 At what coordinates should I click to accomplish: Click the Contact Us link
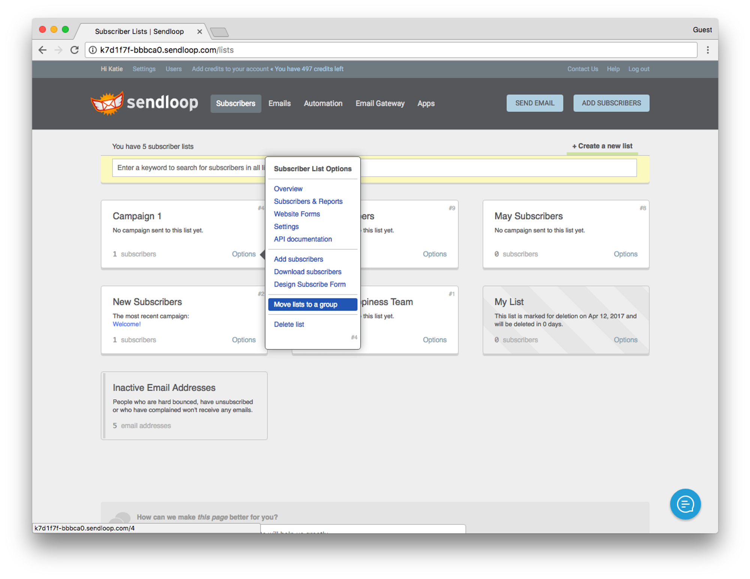[x=582, y=69]
